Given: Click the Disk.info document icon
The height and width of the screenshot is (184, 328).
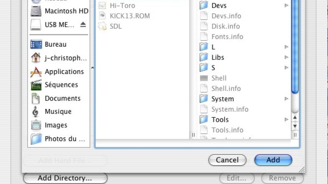Looking at the screenshot, I should coord(204,26).
